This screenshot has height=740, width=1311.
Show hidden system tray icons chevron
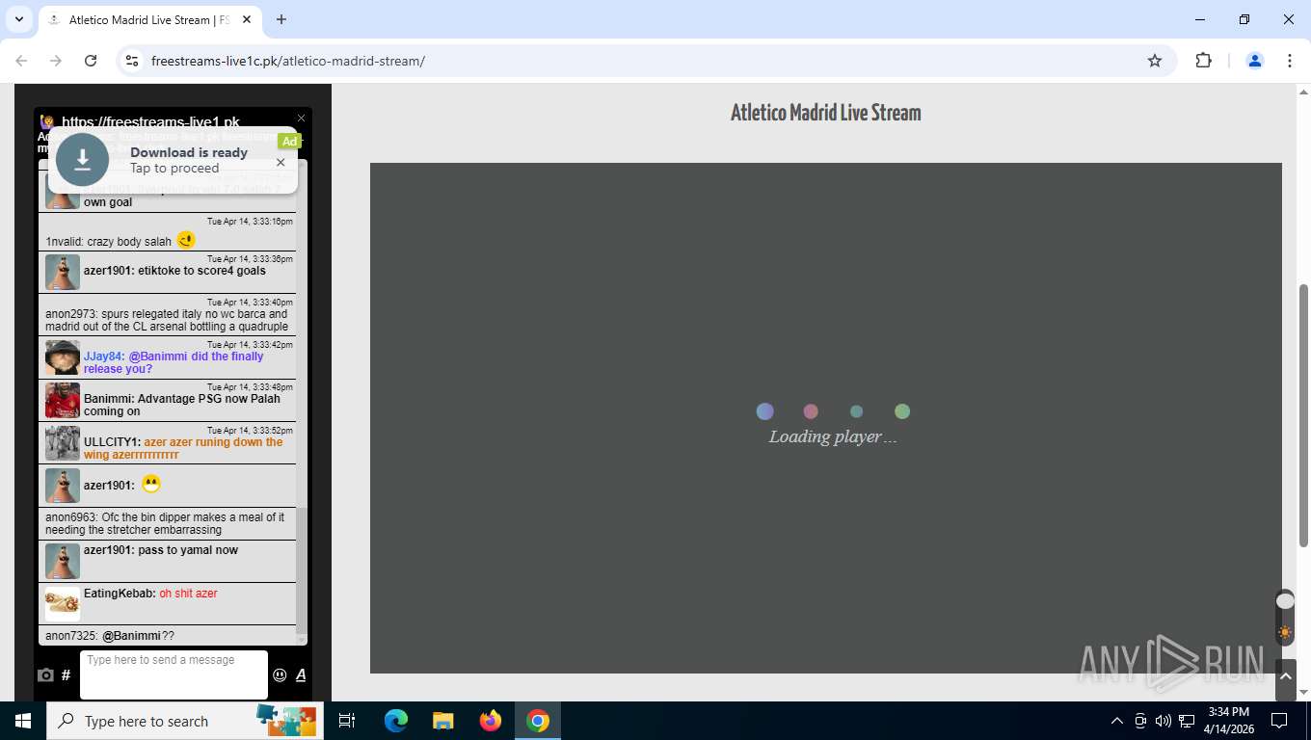tap(1117, 721)
